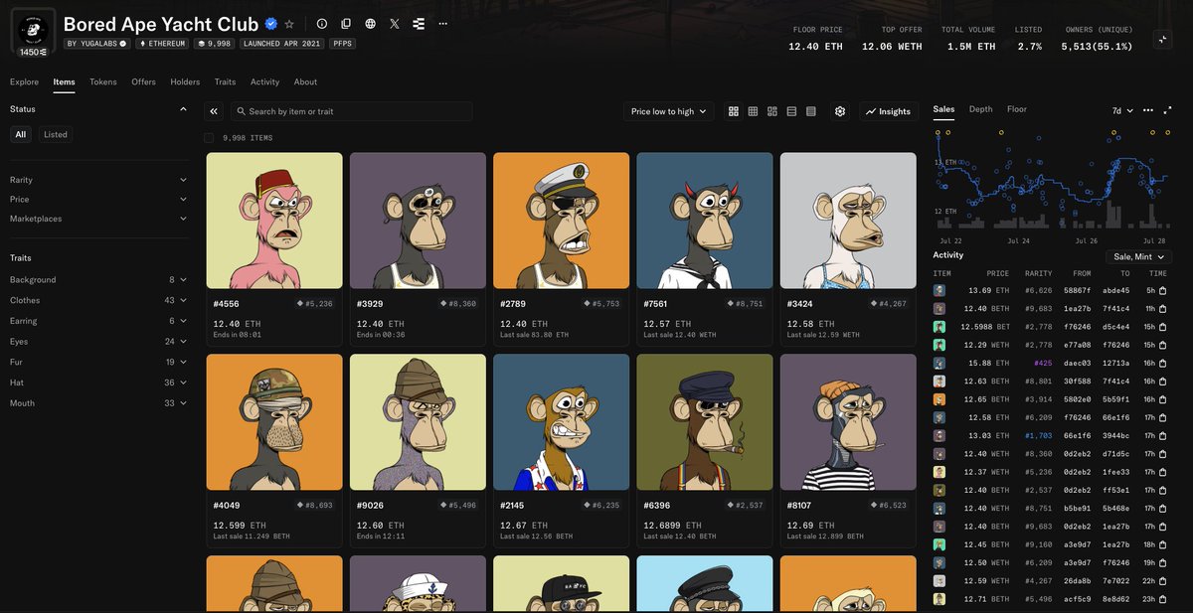
Task: Click the verified badge next to collection name
Action: coord(270,23)
